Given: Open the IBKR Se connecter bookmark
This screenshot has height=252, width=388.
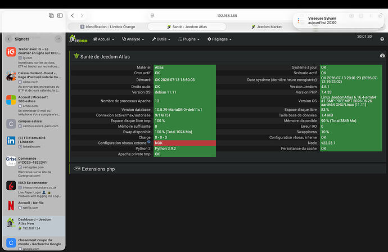Looking at the screenshot, I should [x=34, y=189].
